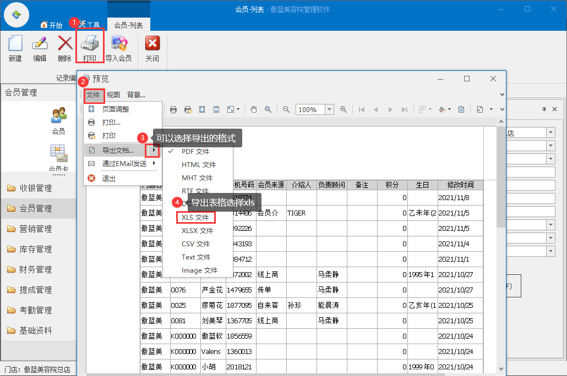Open the 会员 people icon in sidebar
The height and width of the screenshot is (376, 567).
[x=58, y=115]
